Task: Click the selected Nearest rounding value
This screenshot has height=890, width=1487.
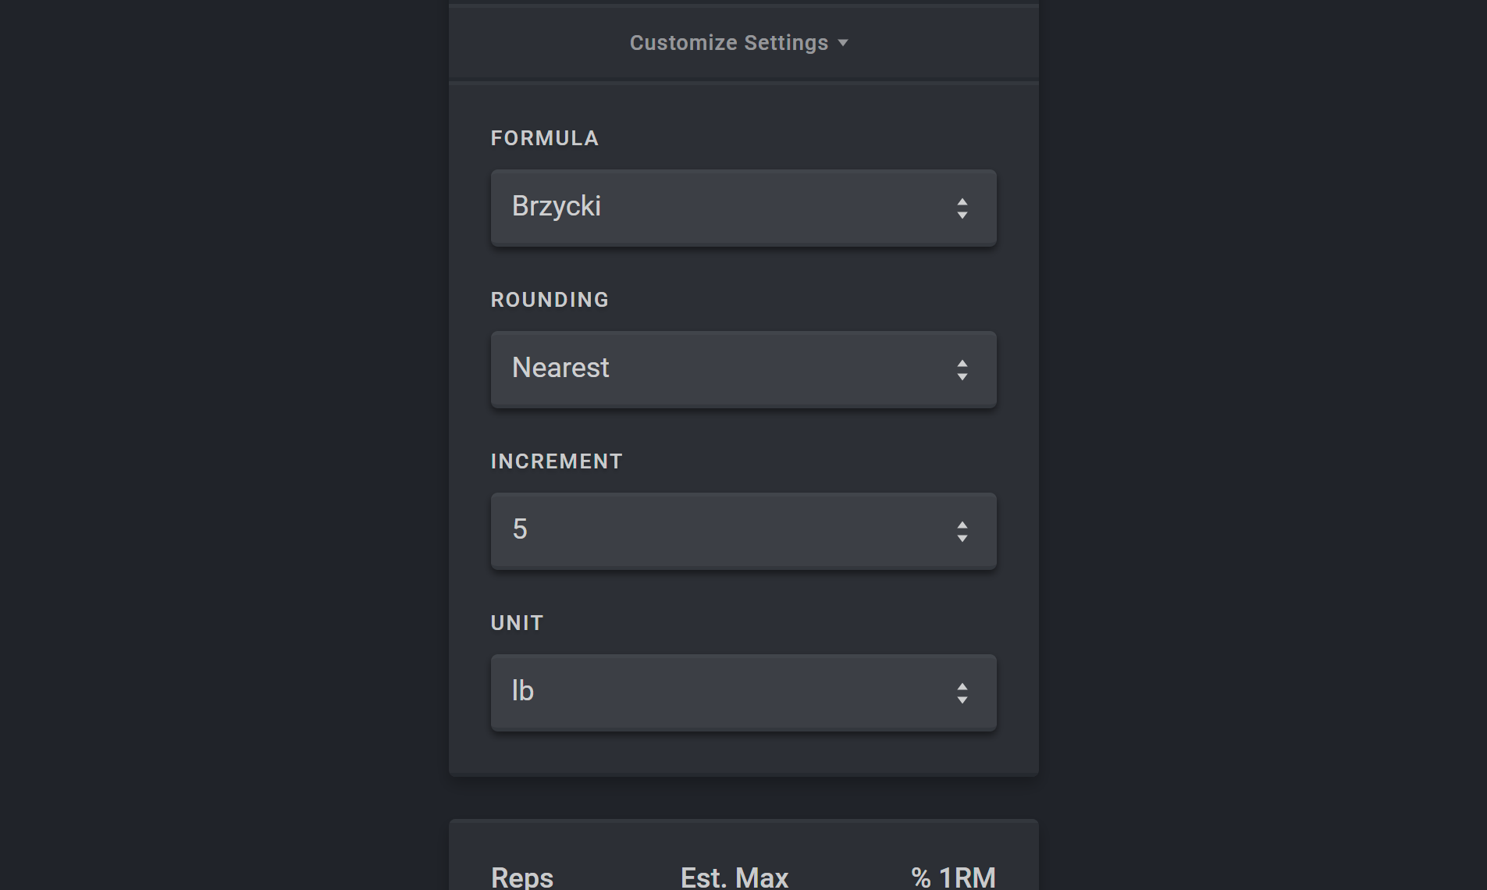Action: [560, 368]
